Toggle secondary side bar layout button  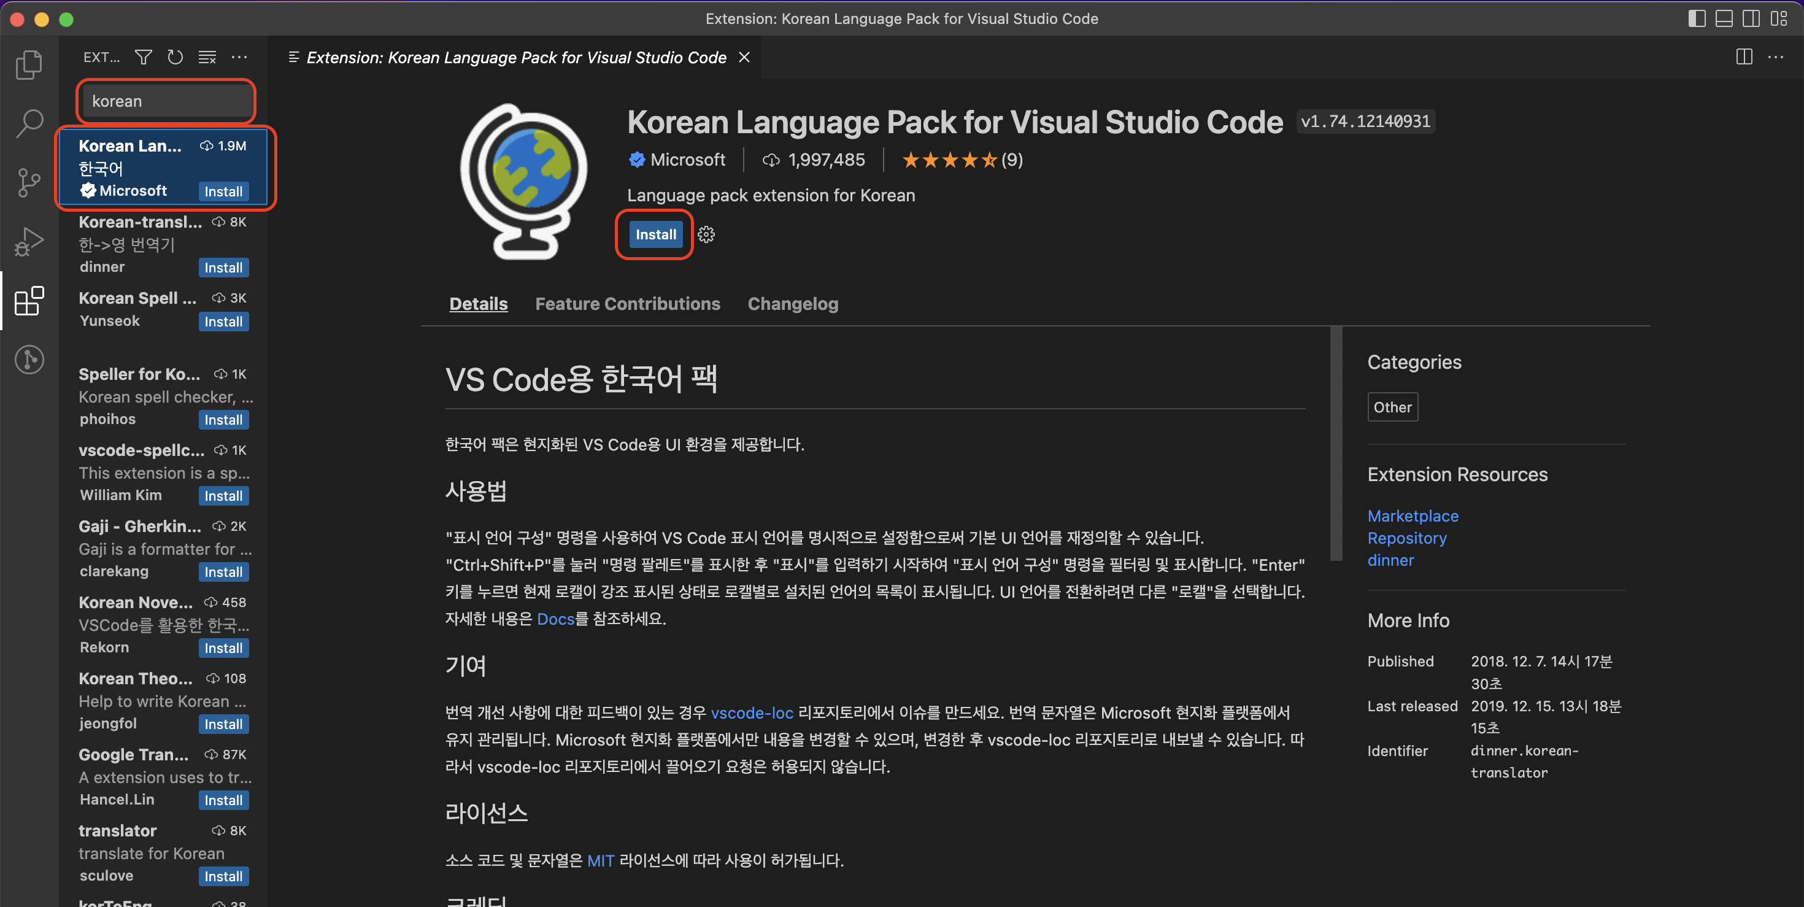tap(1751, 18)
